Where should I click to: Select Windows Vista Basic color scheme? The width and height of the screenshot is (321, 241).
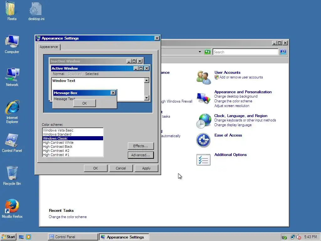[x=73, y=130]
